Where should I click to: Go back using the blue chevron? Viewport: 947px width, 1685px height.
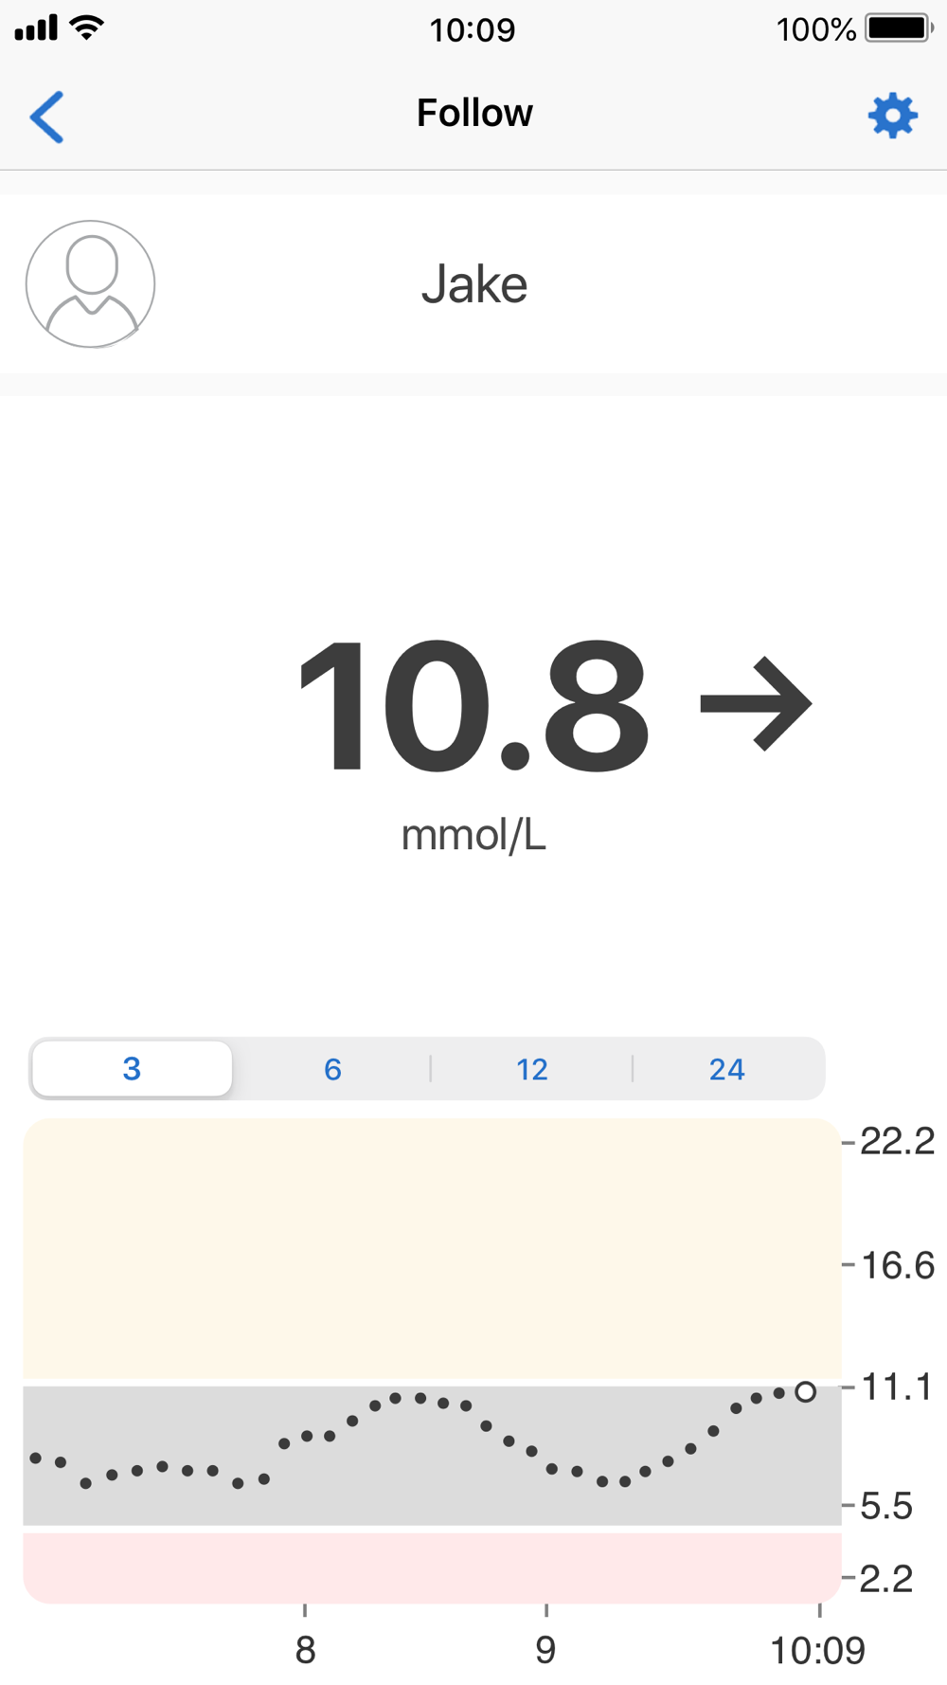pyautogui.click(x=46, y=117)
